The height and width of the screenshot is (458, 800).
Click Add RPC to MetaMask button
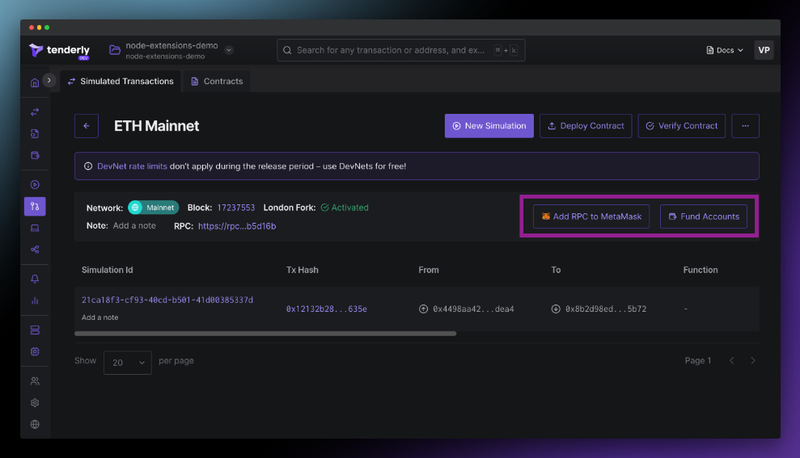pos(590,216)
